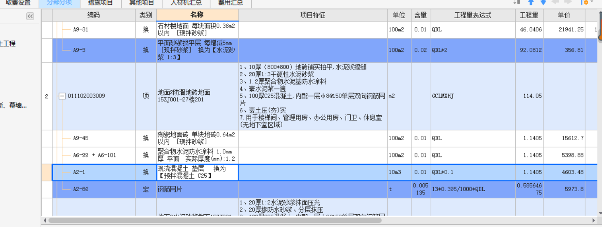The width and height of the screenshot is (602, 227).
Task: Click expression cell QDL*0.1
Action: coord(473,172)
